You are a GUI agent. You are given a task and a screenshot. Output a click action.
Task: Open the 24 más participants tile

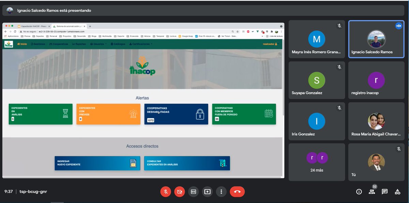click(317, 162)
